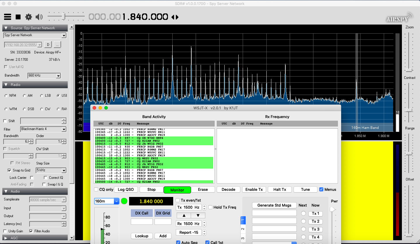This screenshot has width=420, height=244.
Task: Open the 160m band dropdown
Action: 107,201
